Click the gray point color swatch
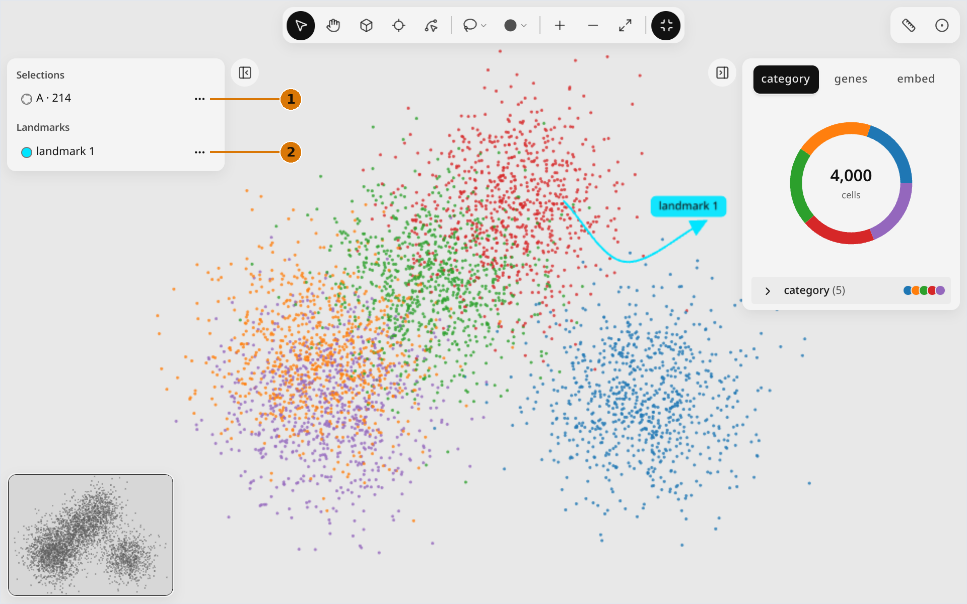Screen dimensions: 967x604 (x=510, y=26)
